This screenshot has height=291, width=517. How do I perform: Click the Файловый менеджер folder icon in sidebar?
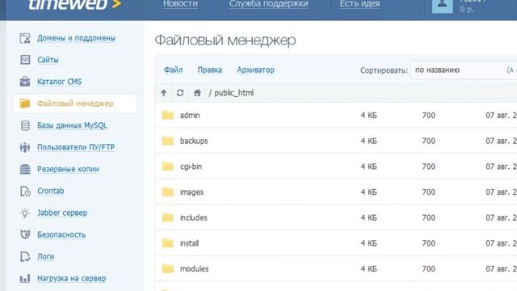[x=25, y=103]
